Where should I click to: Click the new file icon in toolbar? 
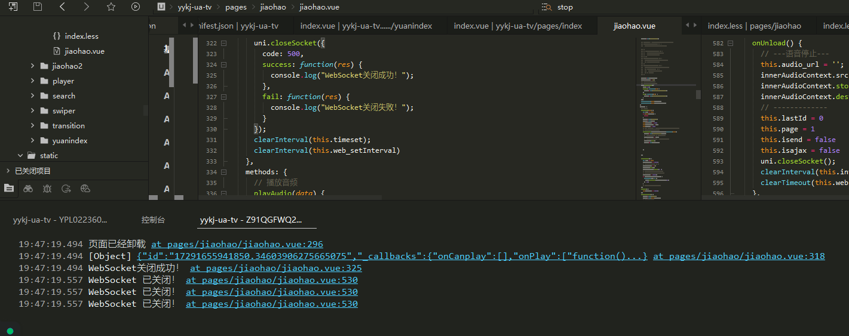coord(13,7)
